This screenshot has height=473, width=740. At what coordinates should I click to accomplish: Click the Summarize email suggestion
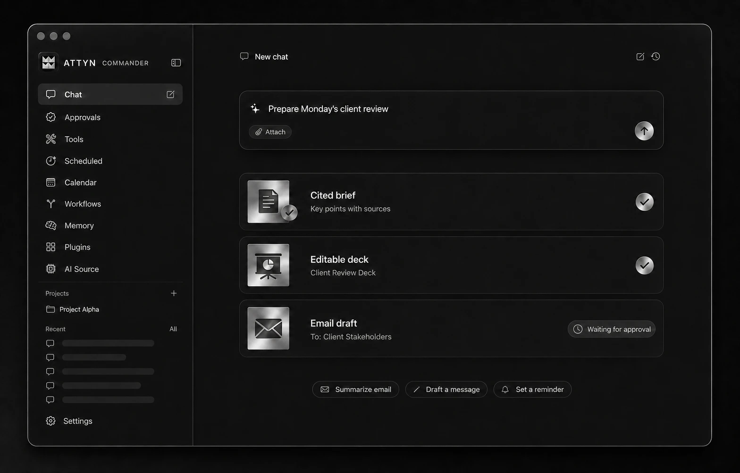(356, 390)
